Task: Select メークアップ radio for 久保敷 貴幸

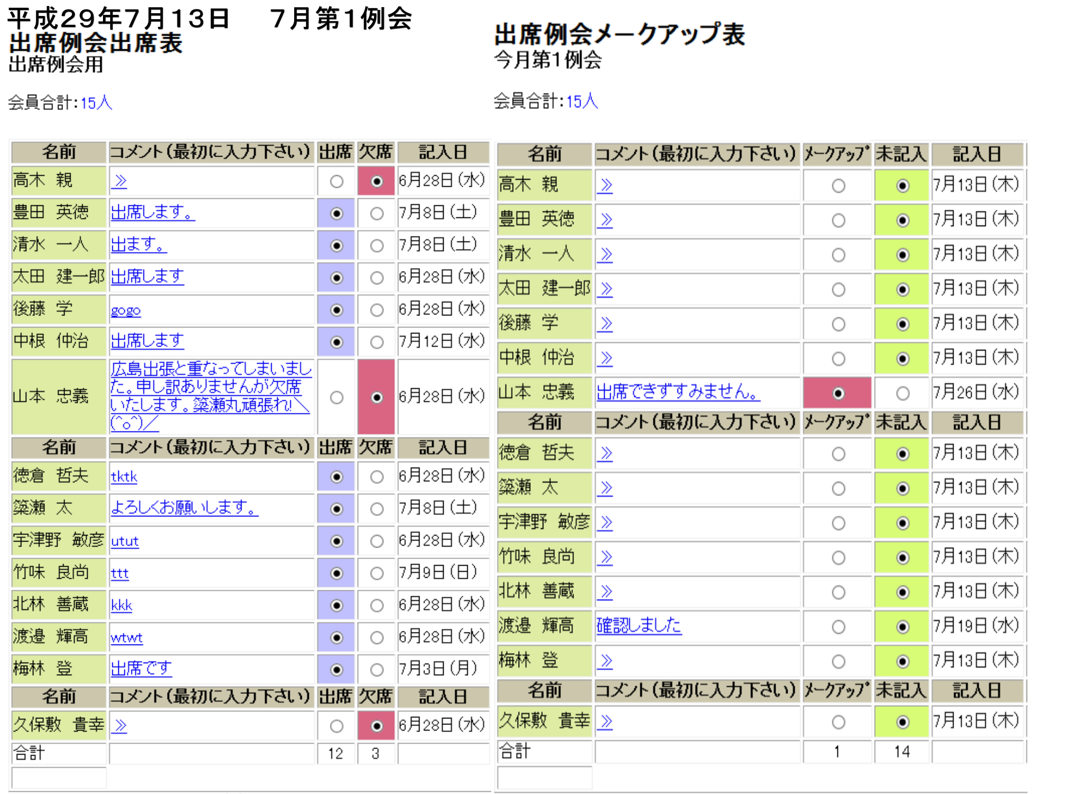Action: 838,722
